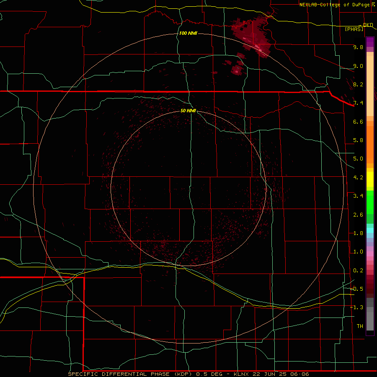
Task: Click the -1.3 scale value
Action: tap(357, 307)
